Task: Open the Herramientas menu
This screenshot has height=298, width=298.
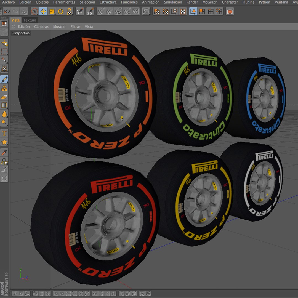Action: pyautogui.click(x=64, y=2)
